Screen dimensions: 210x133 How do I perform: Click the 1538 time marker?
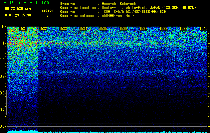[163, 29]
